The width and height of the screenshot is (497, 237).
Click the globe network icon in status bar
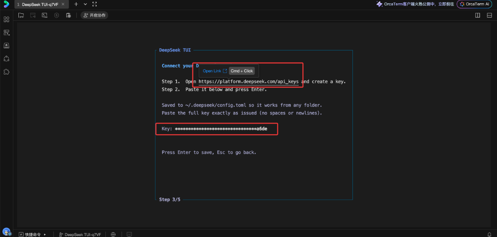click(x=113, y=234)
